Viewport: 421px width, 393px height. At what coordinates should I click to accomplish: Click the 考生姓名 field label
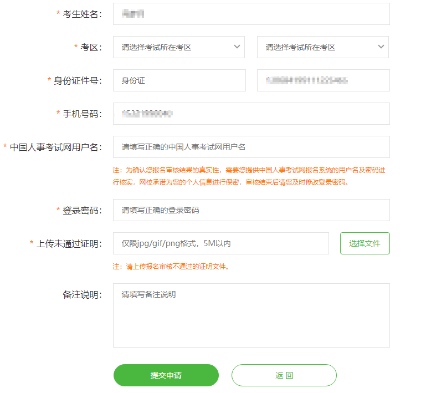[x=82, y=14]
